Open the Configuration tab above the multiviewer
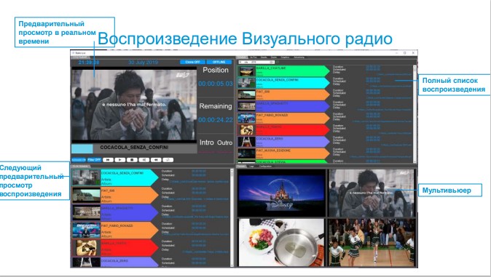The image size is (491, 277). 265,166
